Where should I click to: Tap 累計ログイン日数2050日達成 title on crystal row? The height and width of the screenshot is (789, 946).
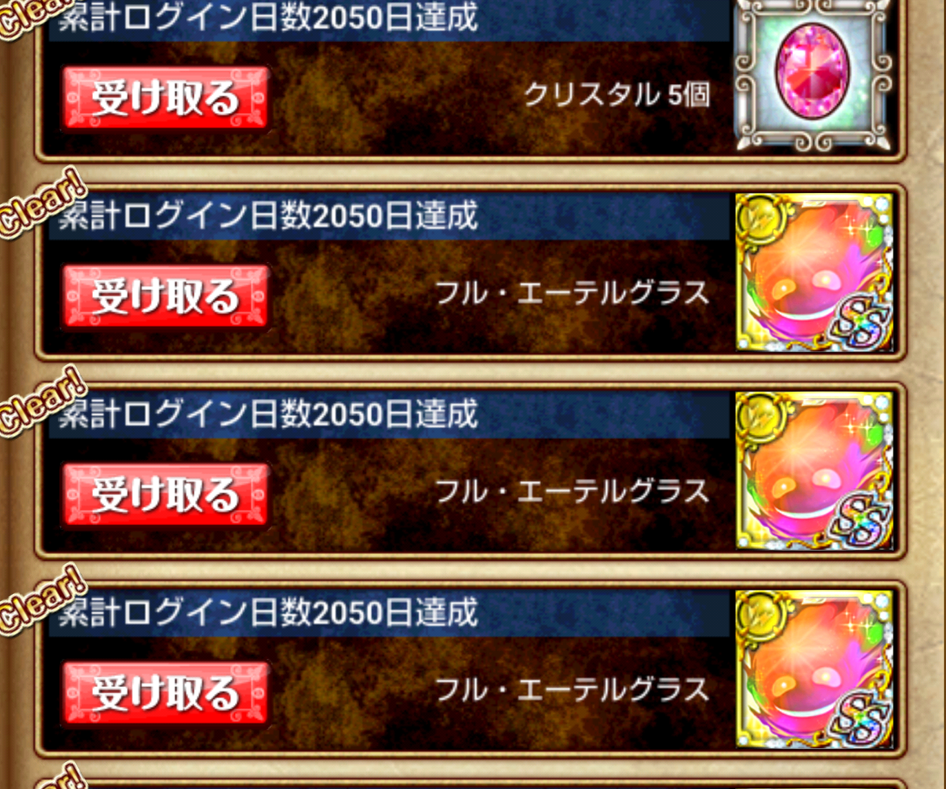[268, 17]
